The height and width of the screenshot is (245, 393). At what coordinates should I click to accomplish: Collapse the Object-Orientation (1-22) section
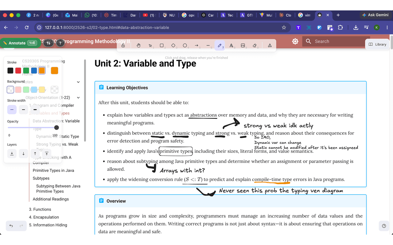(78, 98)
